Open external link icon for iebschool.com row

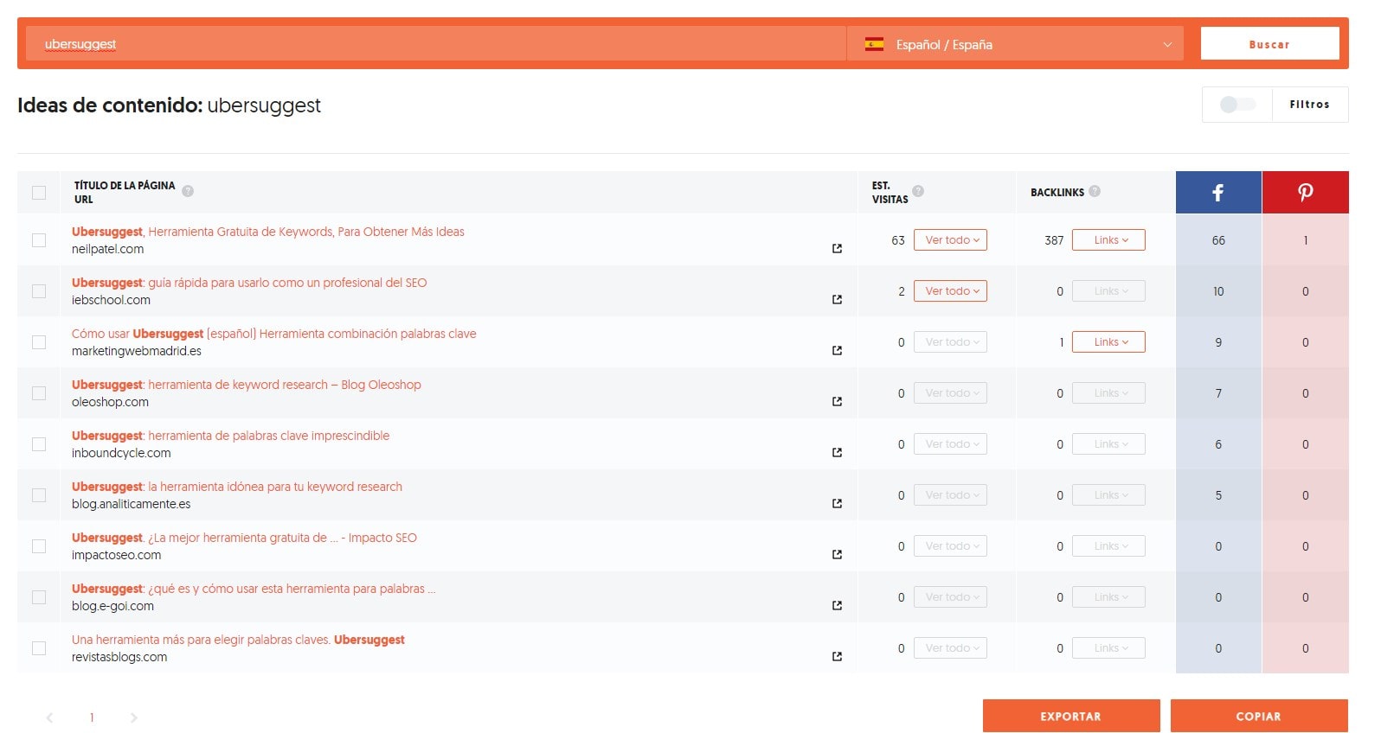point(837,299)
